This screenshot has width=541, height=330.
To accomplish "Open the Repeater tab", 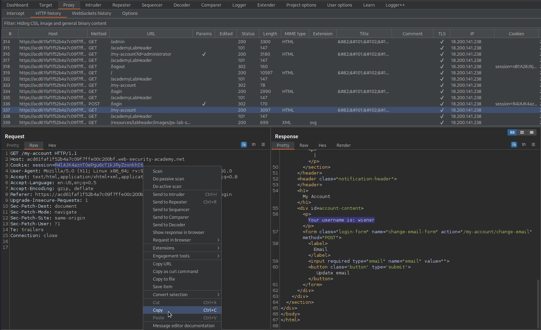I will [x=121, y=5].
